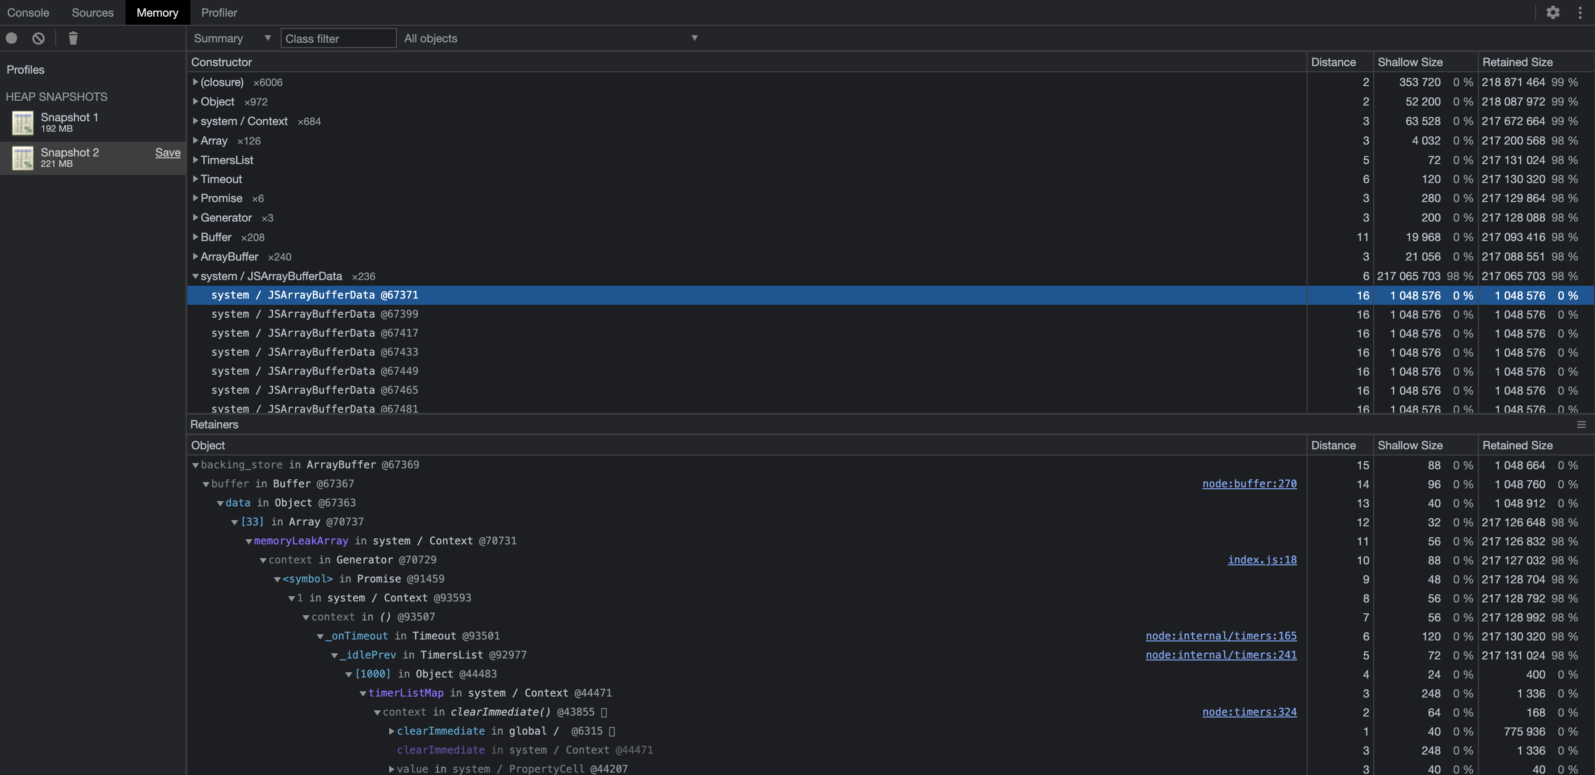This screenshot has width=1595, height=775.
Task: Sort constructors by Retained Size header
Action: tap(1536, 62)
